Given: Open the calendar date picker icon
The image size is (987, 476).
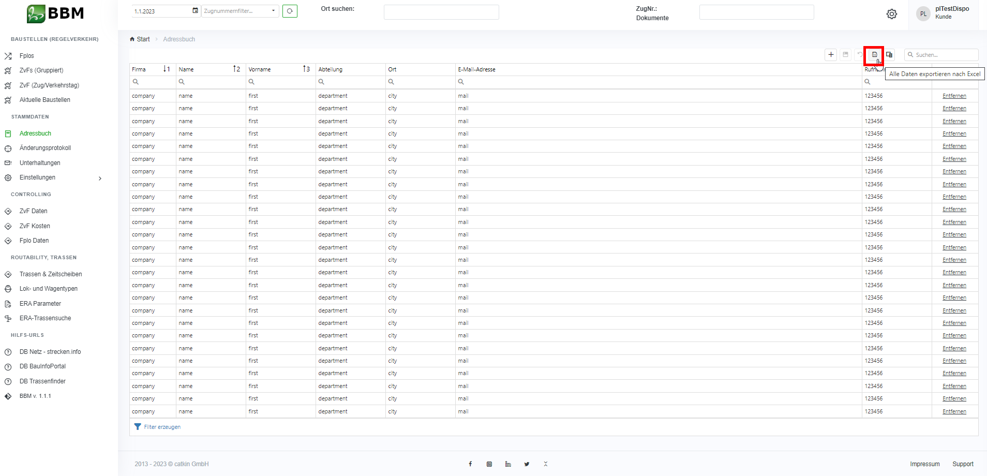Looking at the screenshot, I should 195,11.
